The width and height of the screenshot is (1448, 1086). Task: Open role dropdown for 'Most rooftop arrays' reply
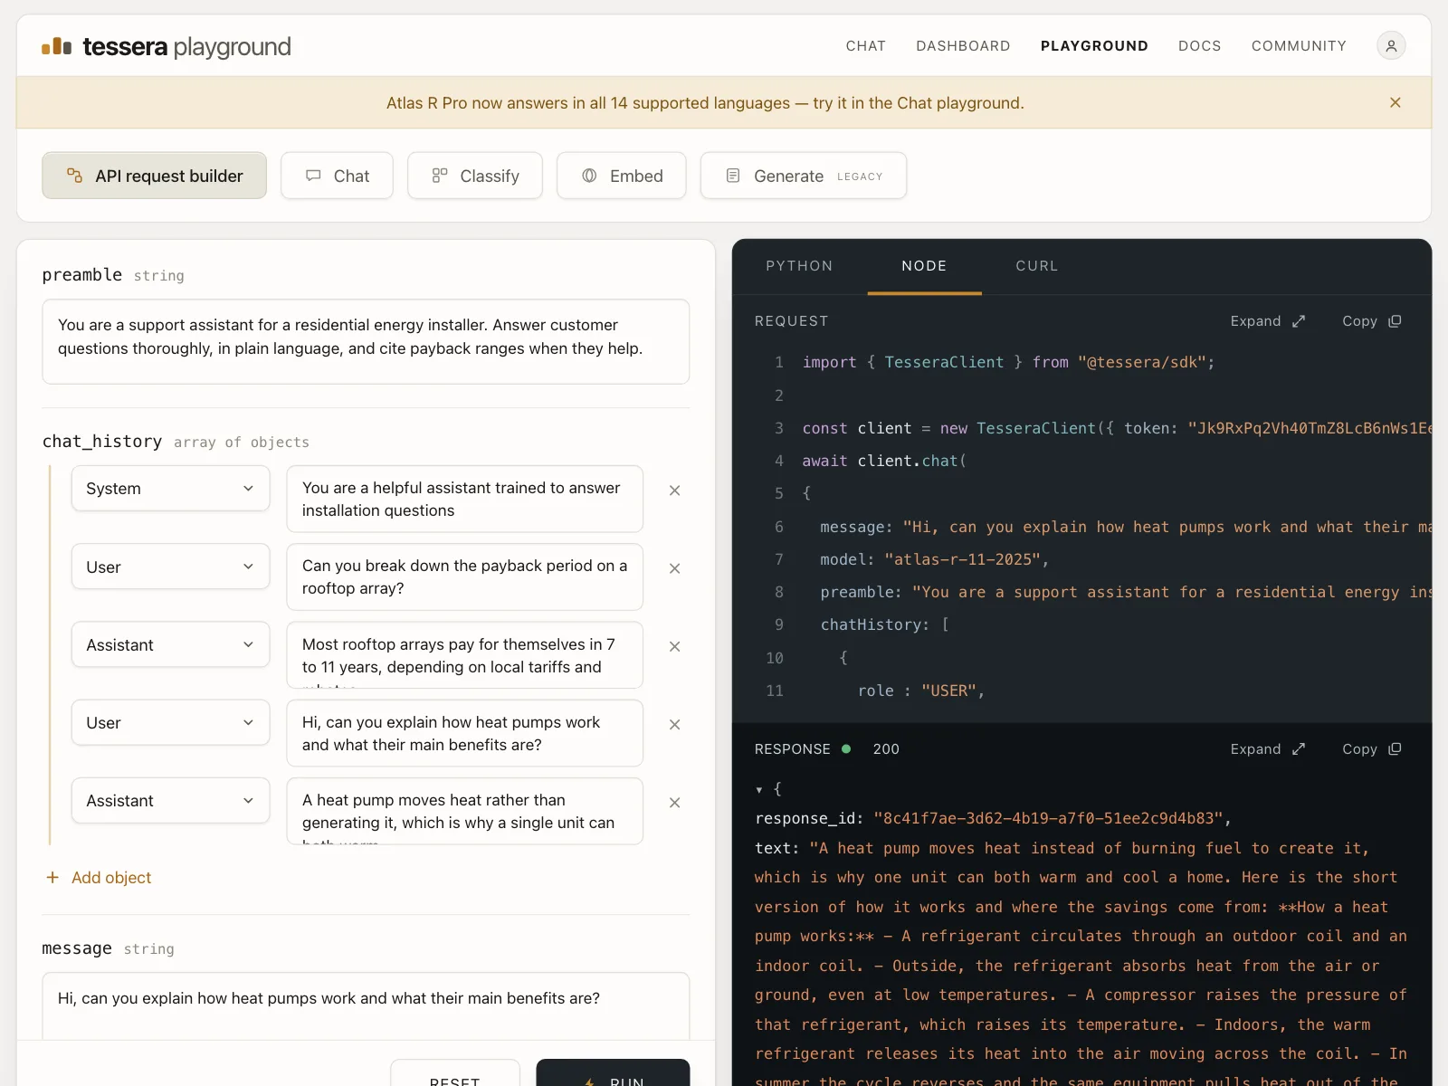tap(170, 644)
